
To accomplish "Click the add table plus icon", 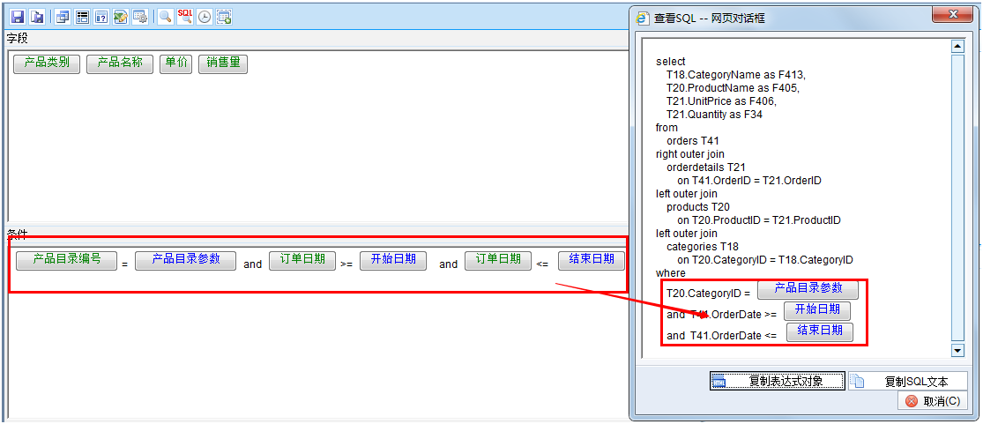I will click(224, 17).
